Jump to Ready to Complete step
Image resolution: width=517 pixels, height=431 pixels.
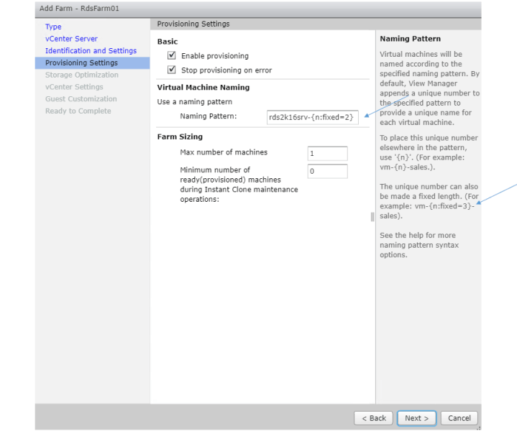pos(78,111)
